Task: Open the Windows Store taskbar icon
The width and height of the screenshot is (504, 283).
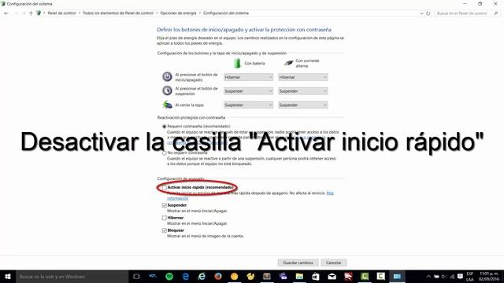Action: coord(316,276)
